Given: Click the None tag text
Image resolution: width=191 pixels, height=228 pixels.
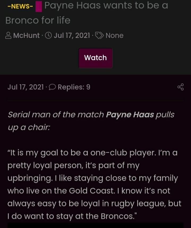Looking at the screenshot, I should [x=114, y=35].
